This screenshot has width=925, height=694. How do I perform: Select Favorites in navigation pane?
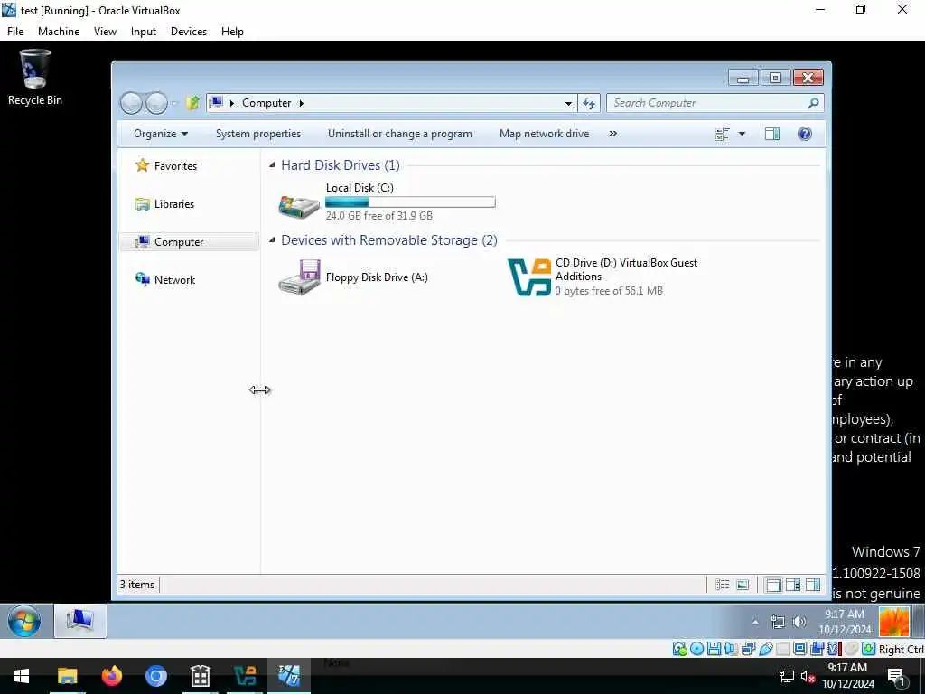(166, 166)
